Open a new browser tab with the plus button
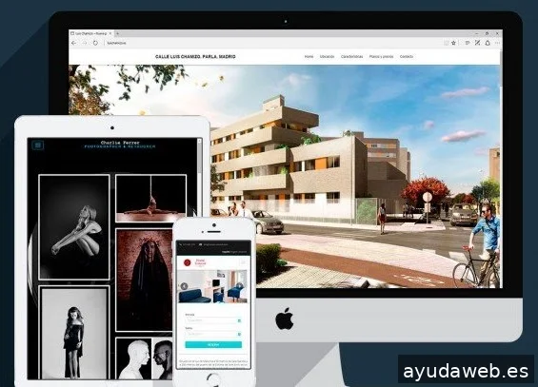538x387 pixels. click(117, 33)
